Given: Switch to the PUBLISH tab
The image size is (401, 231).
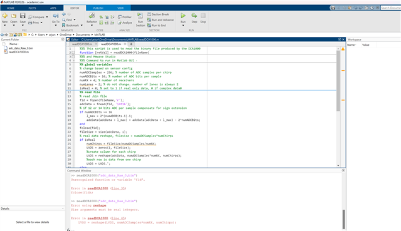Looking at the screenshot, I should point(98,8).
